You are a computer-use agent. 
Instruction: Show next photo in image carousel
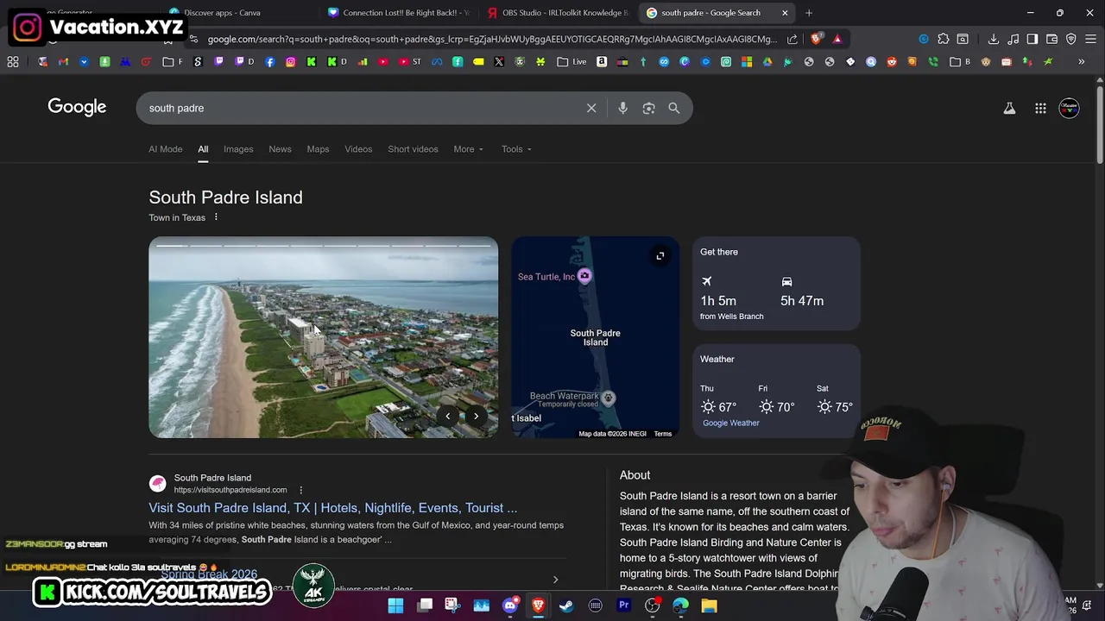coord(476,416)
